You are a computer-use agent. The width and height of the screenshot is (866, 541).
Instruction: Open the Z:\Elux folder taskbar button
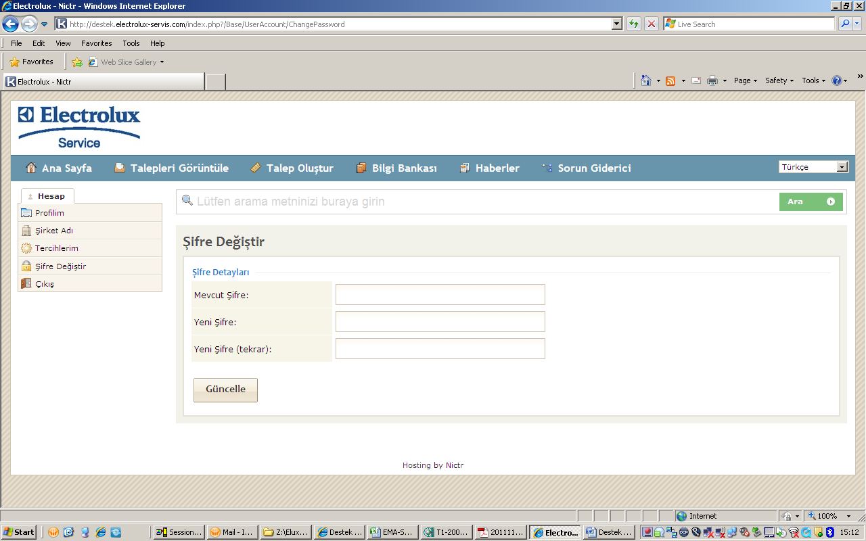pos(286,532)
